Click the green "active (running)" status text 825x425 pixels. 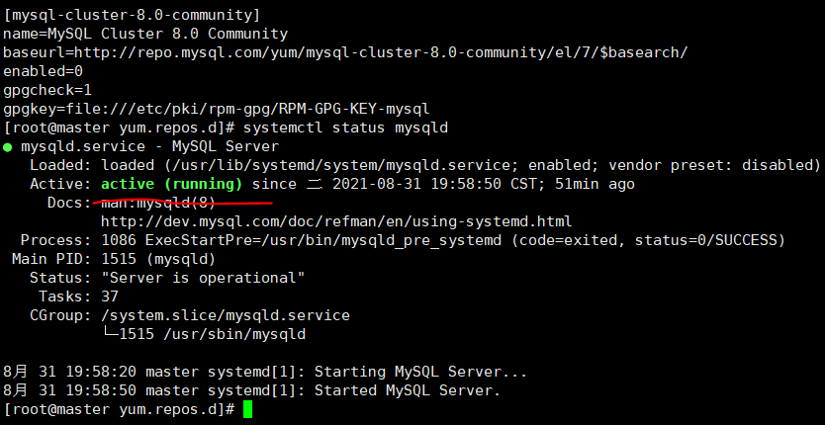tap(171, 184)
